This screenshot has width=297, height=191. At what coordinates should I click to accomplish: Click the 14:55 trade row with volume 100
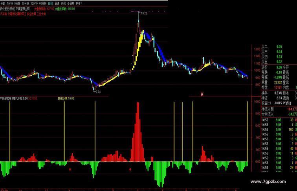tap(279, 129)
